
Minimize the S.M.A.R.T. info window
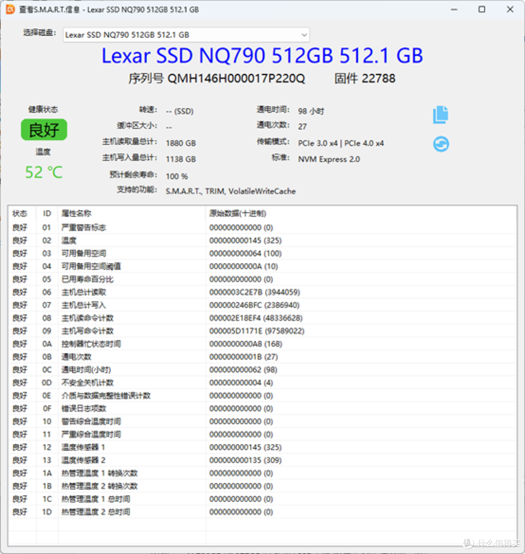(455, 10)
